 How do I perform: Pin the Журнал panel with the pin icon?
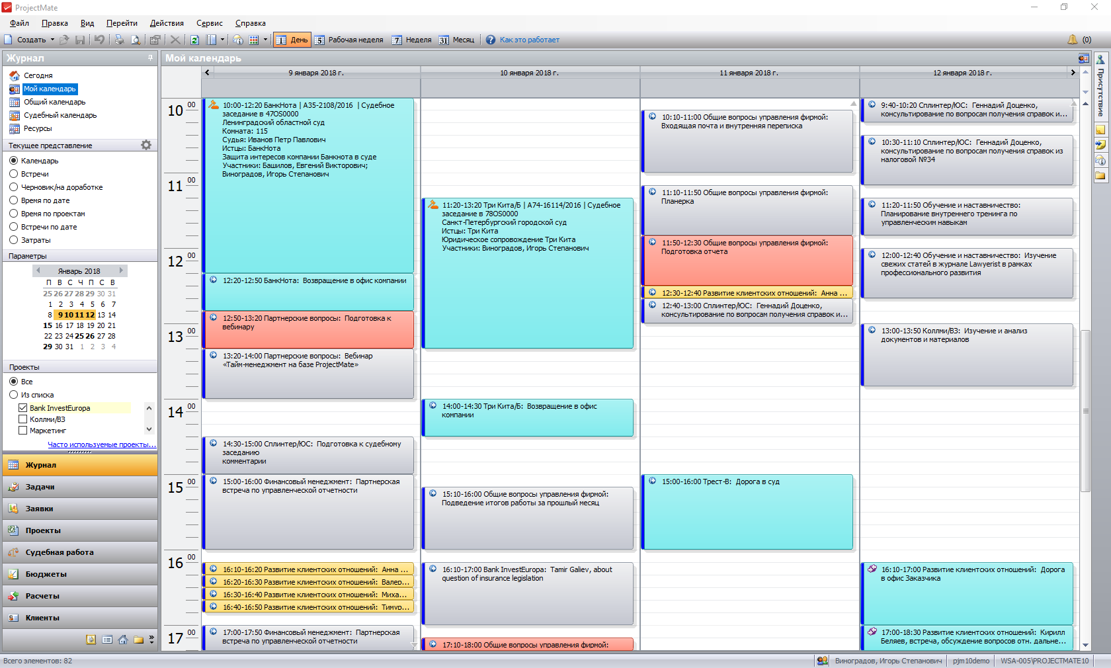150,58
